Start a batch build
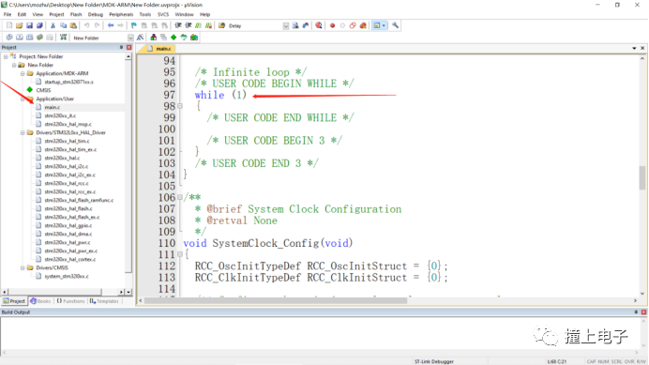The image size is (649, 365). [39, 38]
